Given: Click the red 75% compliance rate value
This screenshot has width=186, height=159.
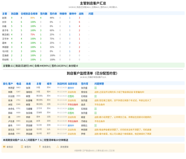Looking at the screenshot, I should (x=33, y=34).
